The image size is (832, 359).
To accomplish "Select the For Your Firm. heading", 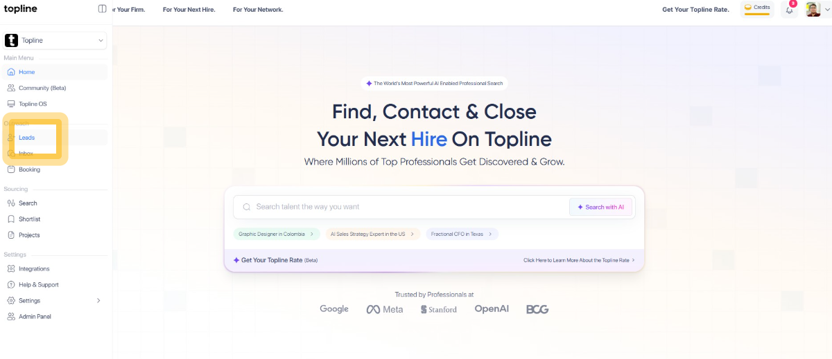I will pyautogui.click(x=129, y=10).
